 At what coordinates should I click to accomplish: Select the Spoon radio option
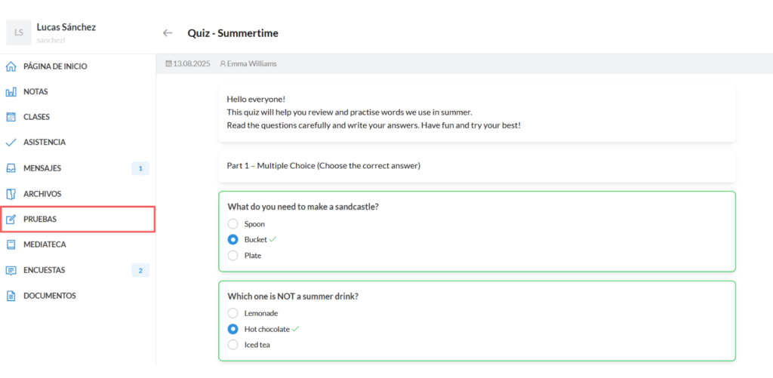tap(233, 224)
